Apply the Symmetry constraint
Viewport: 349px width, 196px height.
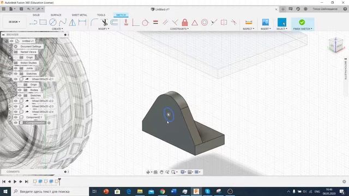click(x=224, y=22)
